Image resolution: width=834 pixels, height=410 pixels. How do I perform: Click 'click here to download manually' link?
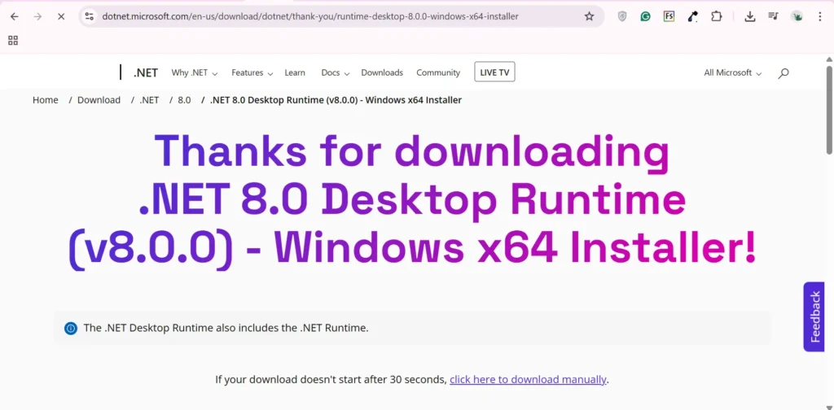[x=528, y=380]
